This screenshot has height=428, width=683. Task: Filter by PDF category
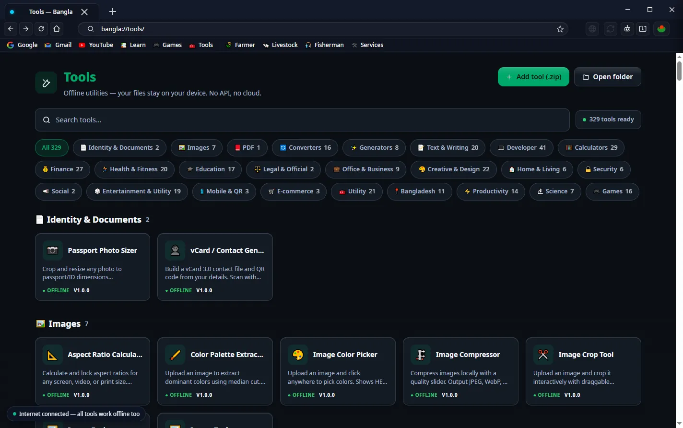247,148
